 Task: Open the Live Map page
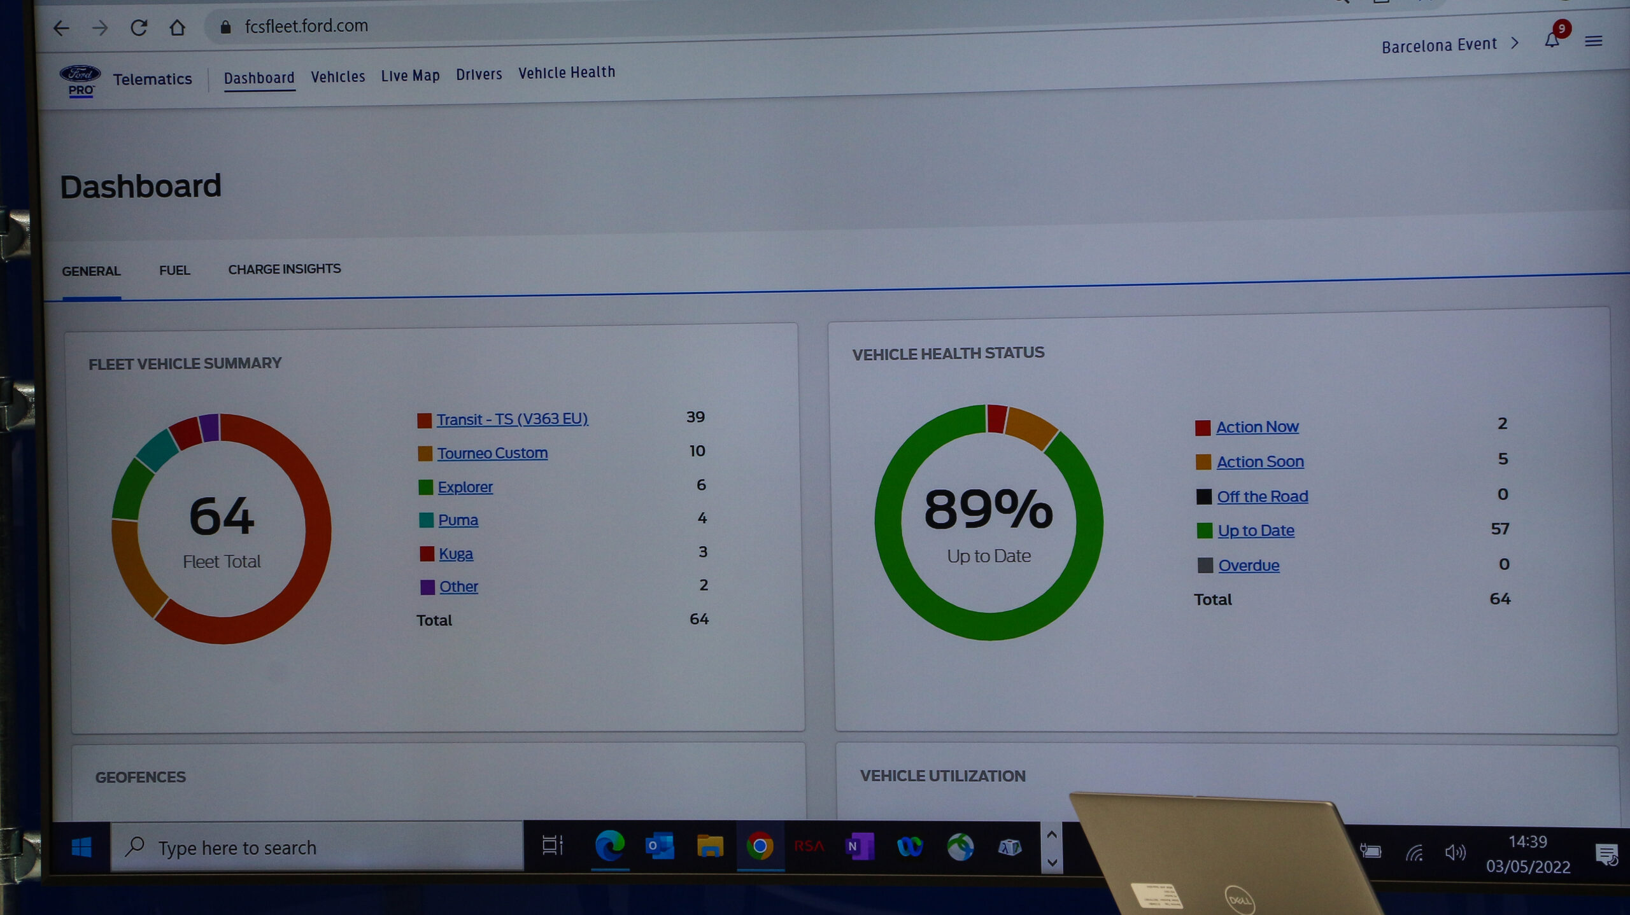(x=410, y=76)
